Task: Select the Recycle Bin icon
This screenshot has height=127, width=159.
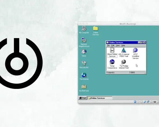Action: click(84, 65)
